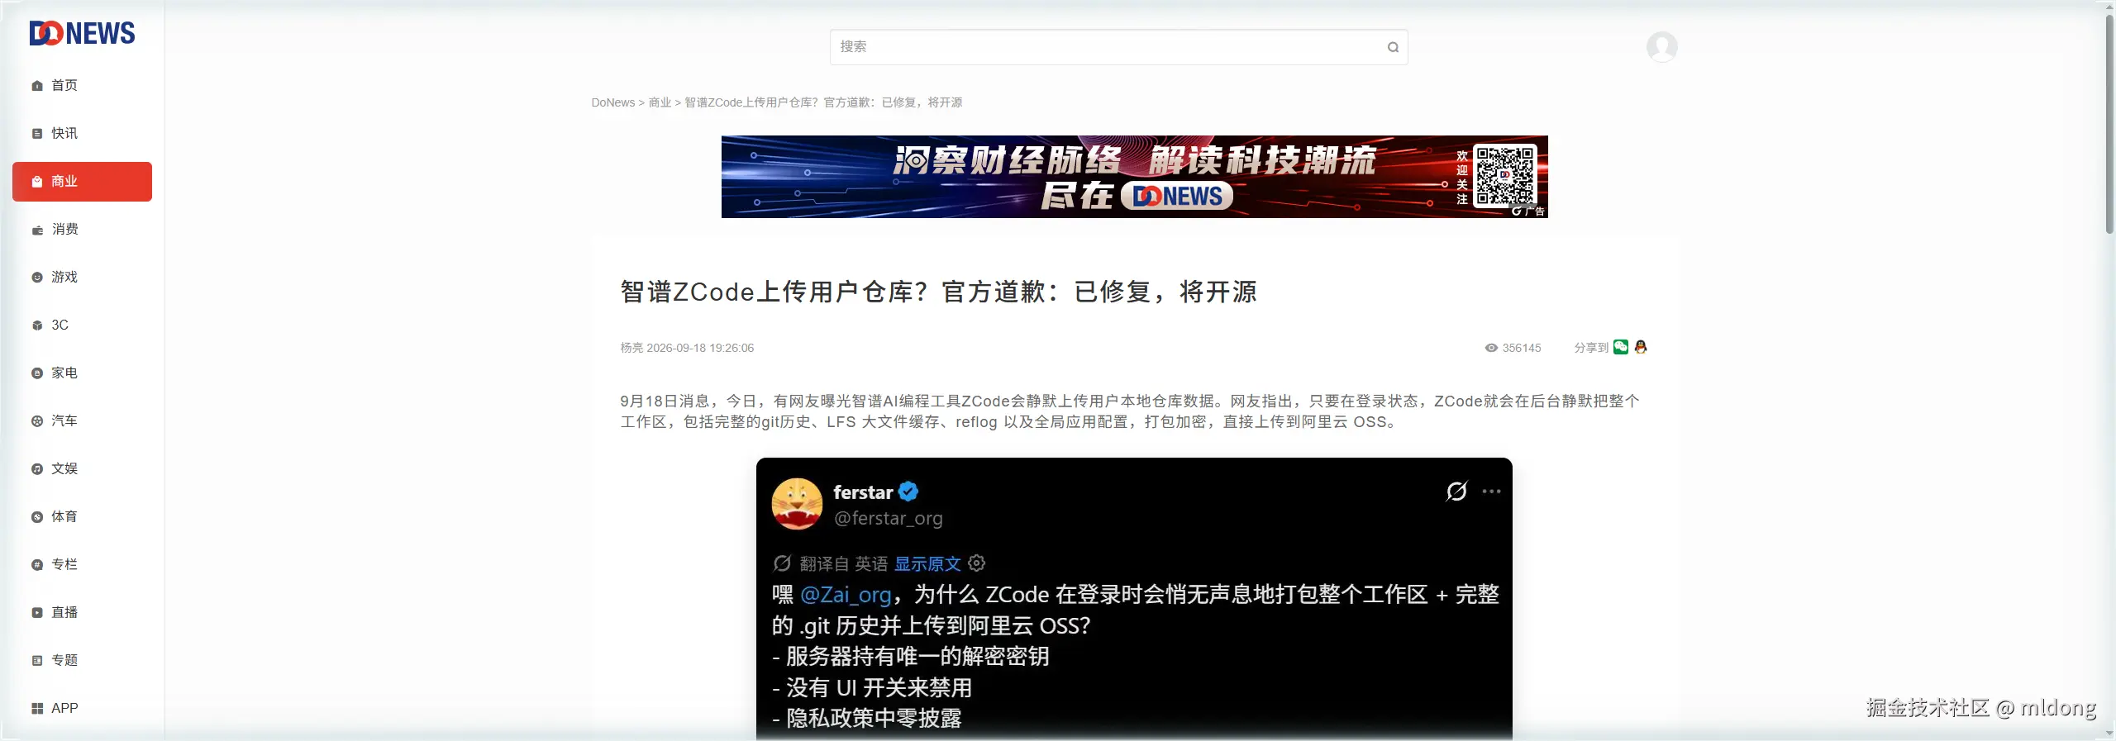Share the article via WeChat icon

coord(1621,347)
